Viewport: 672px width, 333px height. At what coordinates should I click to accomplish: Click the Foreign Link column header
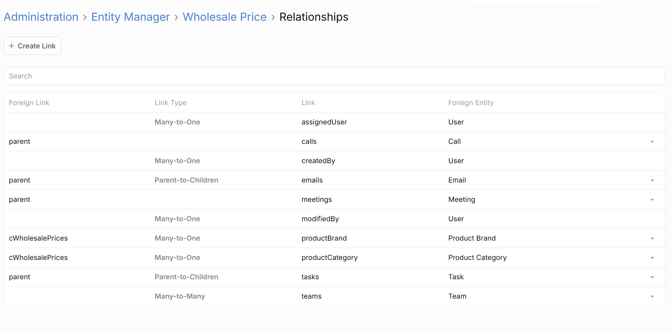pos(29,103)
